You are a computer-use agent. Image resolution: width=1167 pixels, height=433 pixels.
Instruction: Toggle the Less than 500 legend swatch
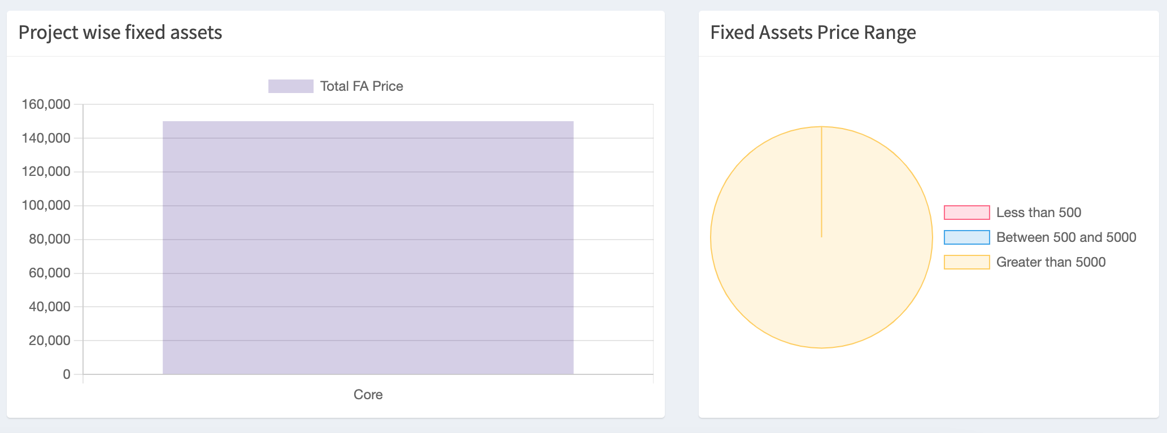click(966, 213)
